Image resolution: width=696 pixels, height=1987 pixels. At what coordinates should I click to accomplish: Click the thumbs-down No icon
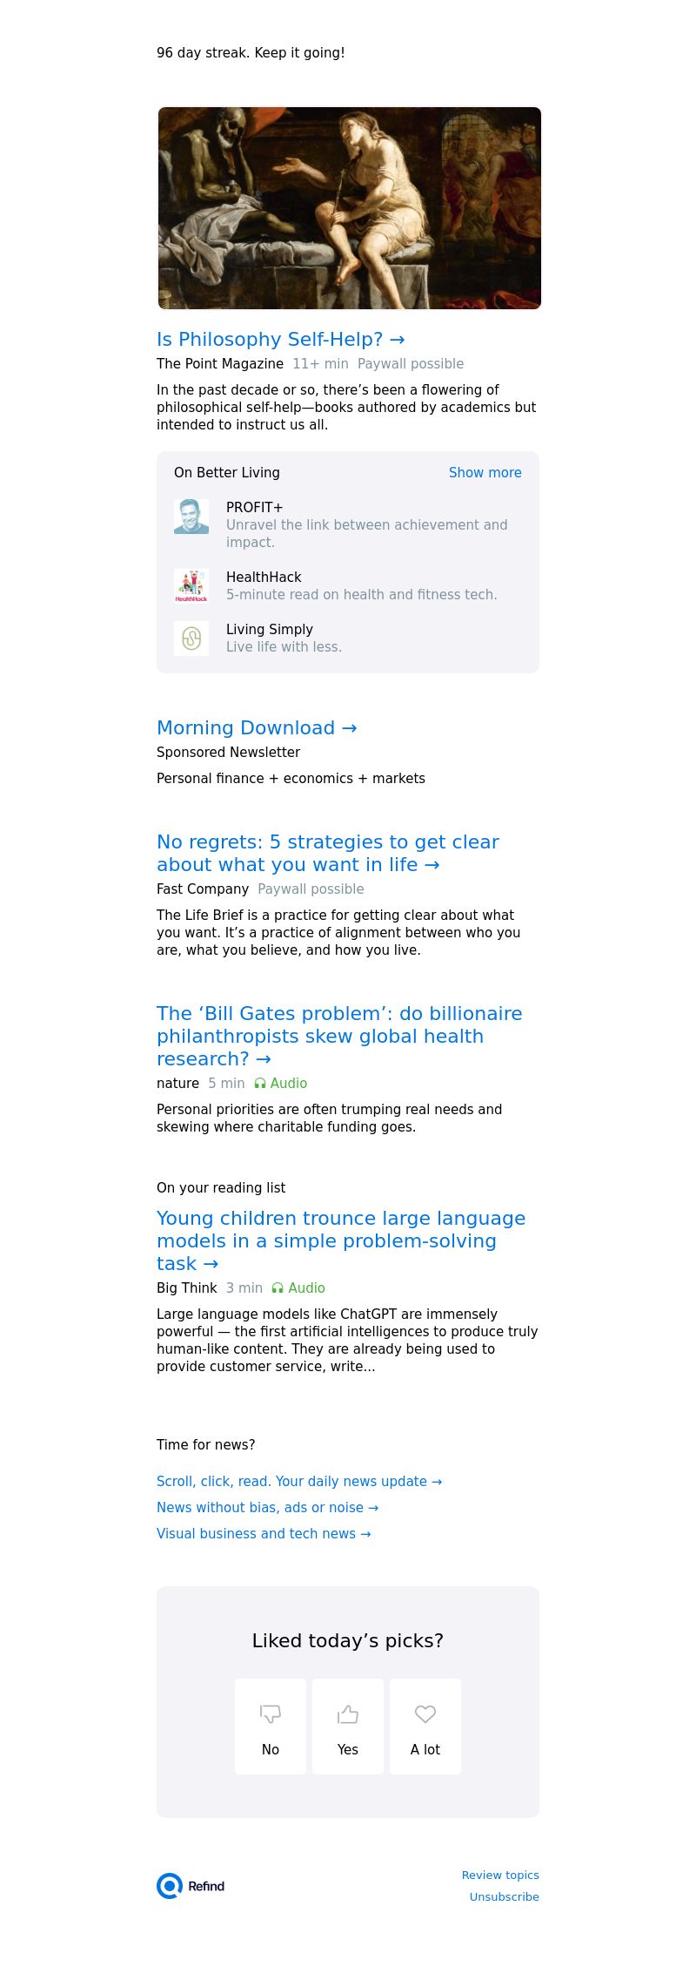tap(271, 1713)
